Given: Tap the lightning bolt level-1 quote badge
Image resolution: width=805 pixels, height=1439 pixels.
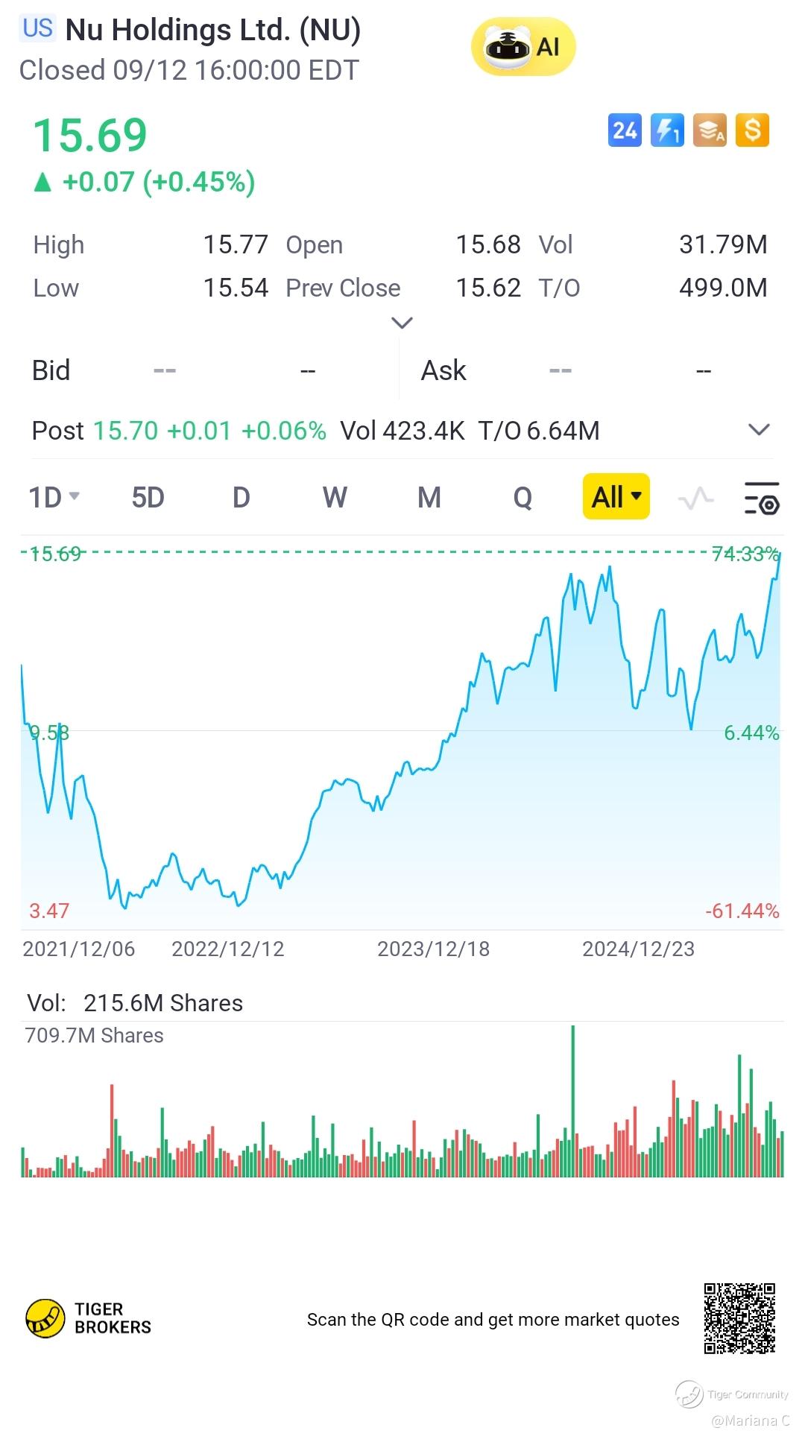Looking at the screenshot, I should [x=667, y=130].
